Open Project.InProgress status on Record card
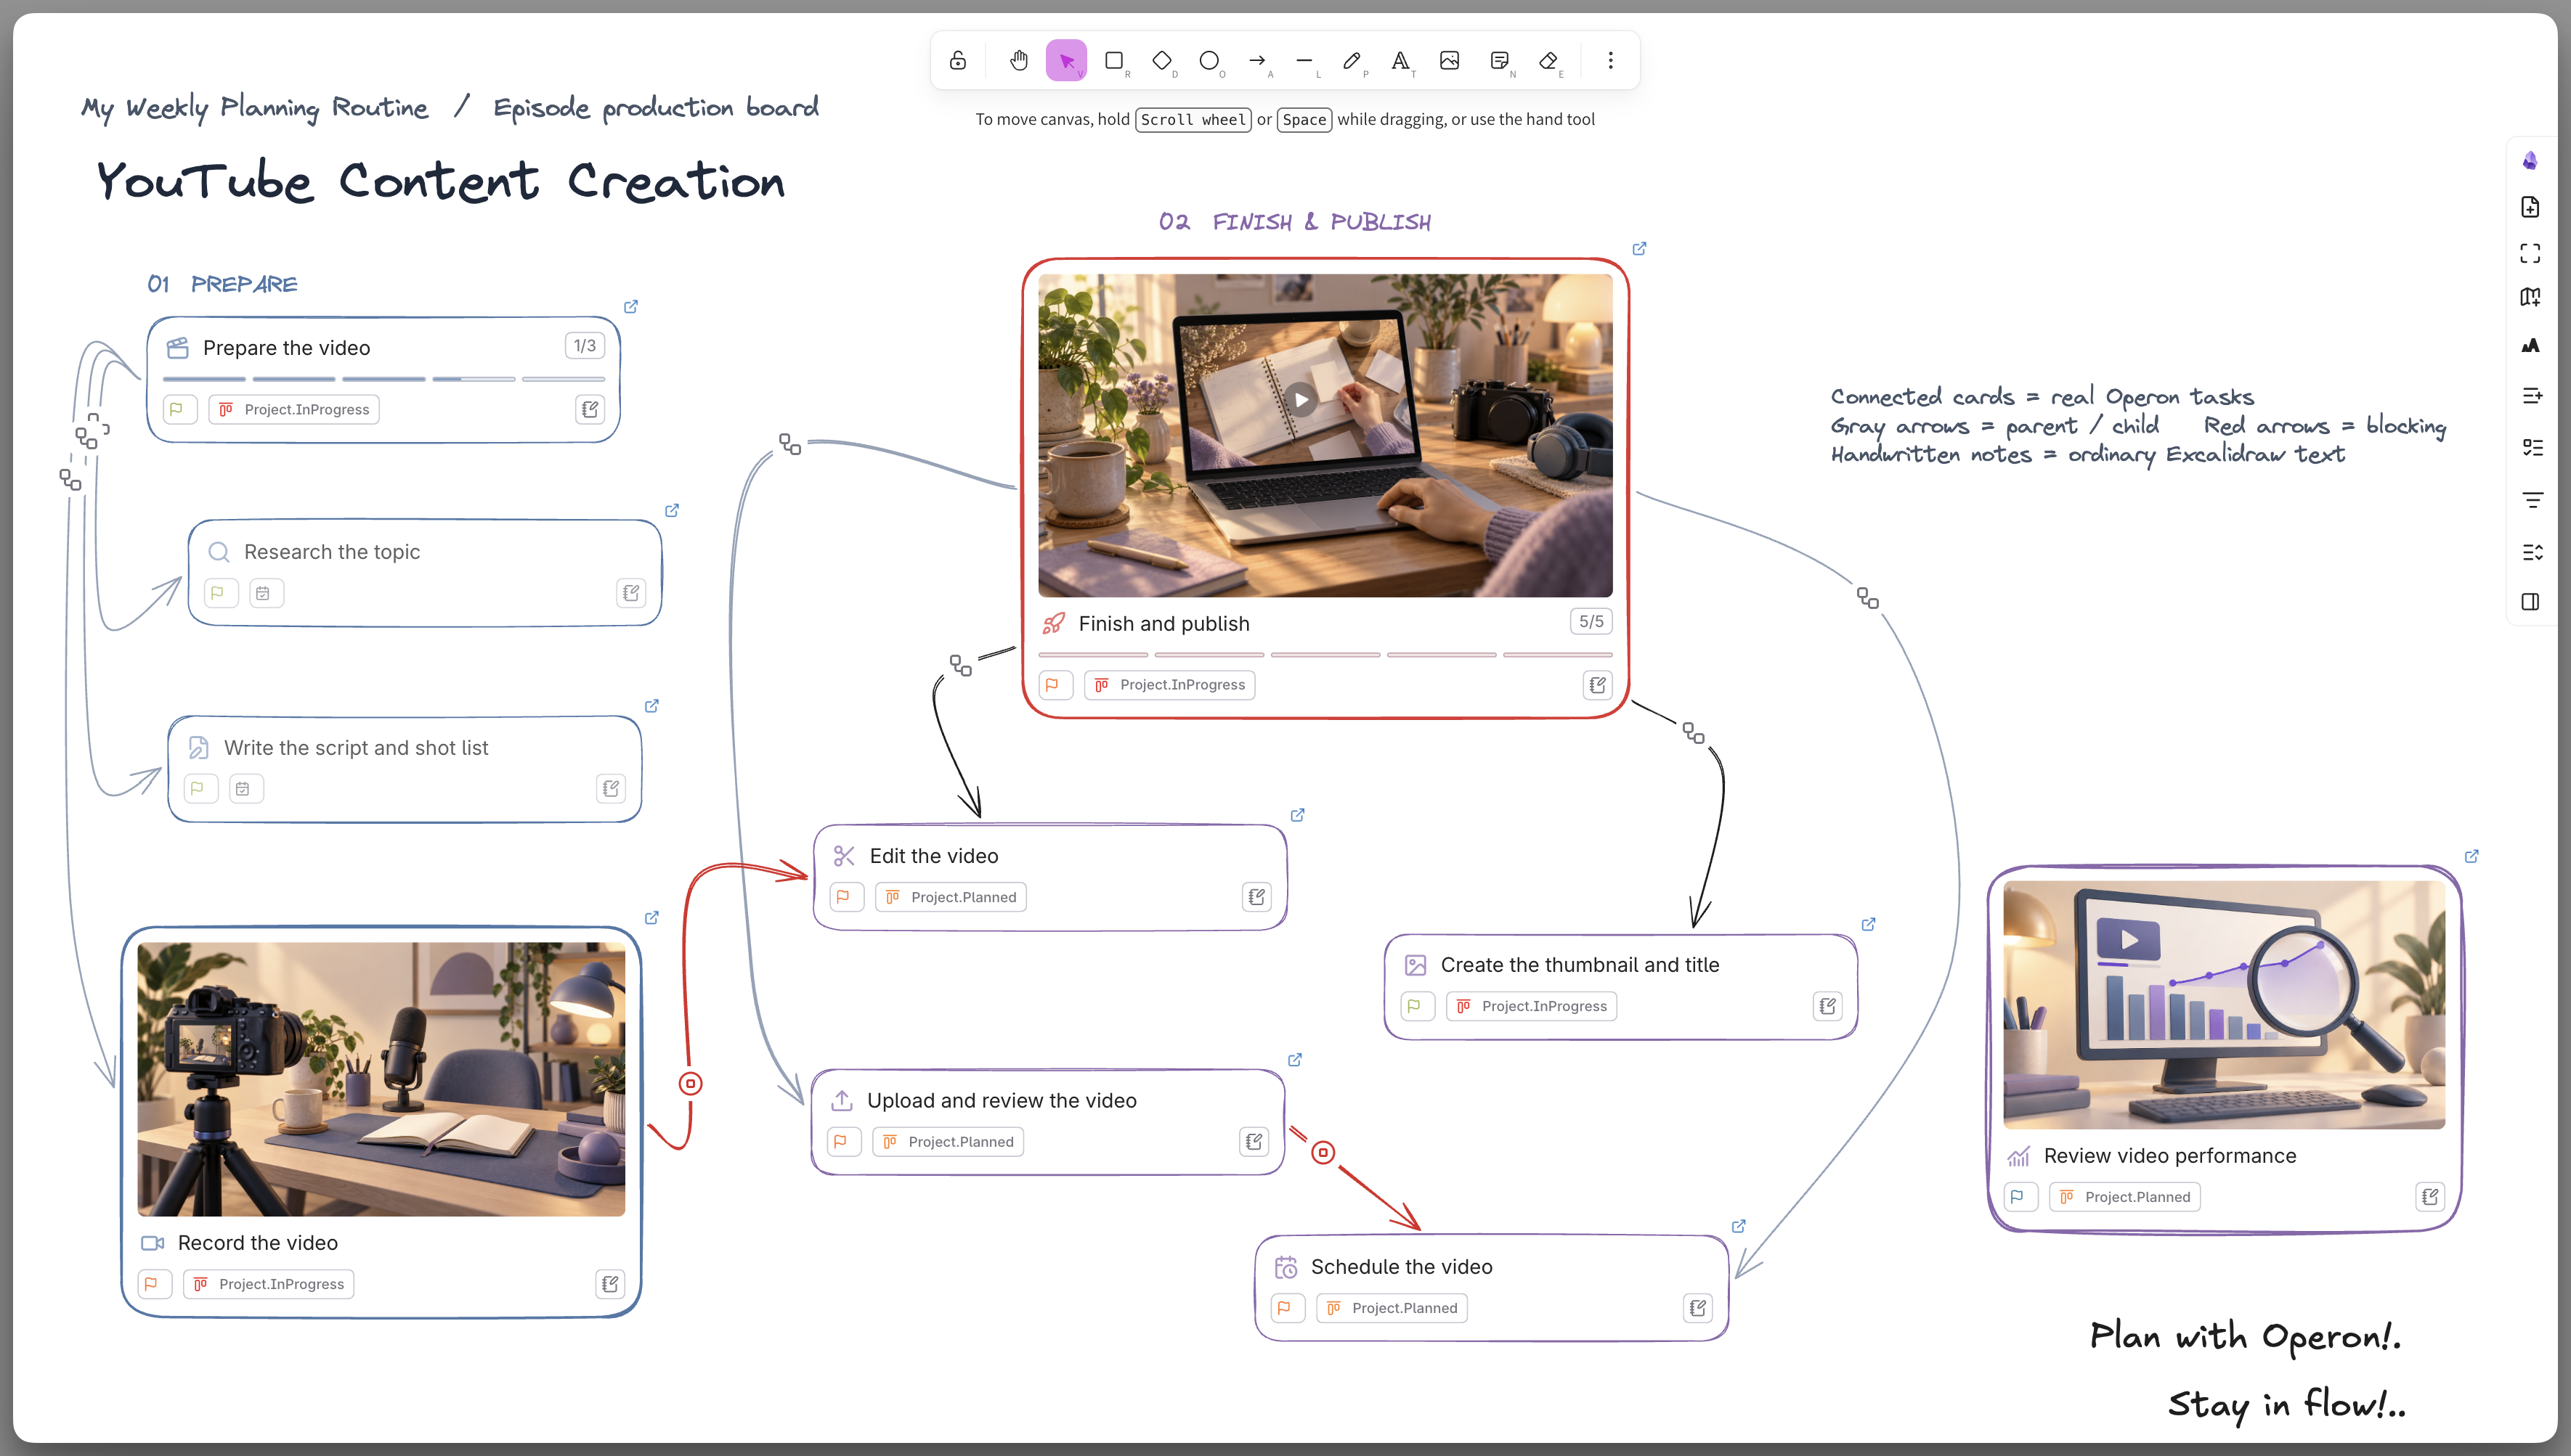The width and height of the screenshot is (2571, 1456). coord(269,1284)
